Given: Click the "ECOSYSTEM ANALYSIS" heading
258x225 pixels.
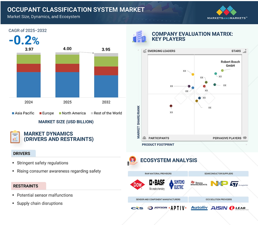Looking at the screenshot, I should (x=169, y=160).
